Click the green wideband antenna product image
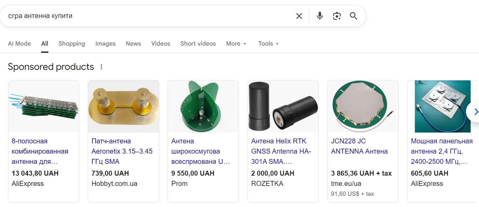Screen dimensions: 479x207 203,106
